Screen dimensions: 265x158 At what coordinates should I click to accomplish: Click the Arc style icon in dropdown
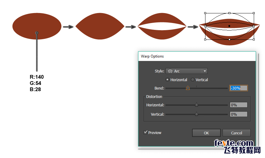(x=170, y=71)
